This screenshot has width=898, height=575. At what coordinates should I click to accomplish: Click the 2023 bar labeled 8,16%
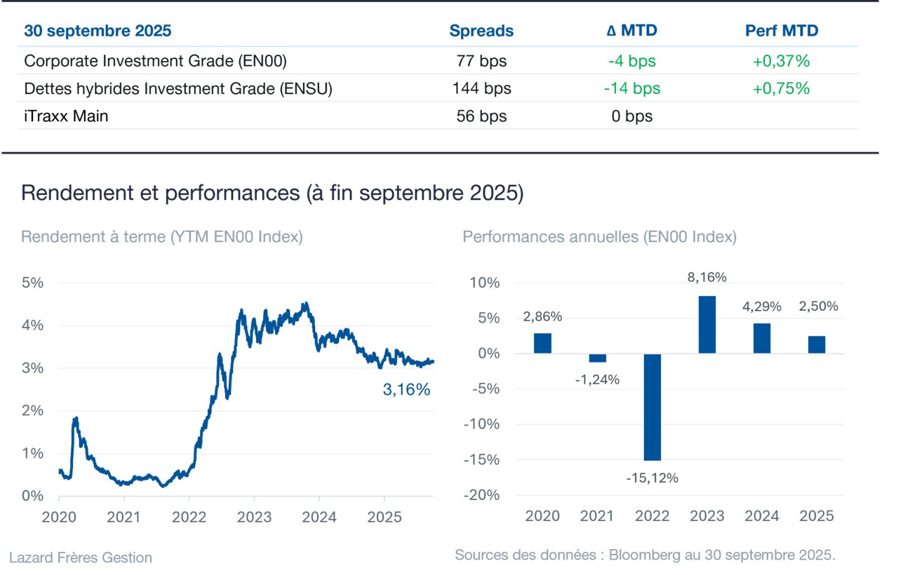coord(707,325)
